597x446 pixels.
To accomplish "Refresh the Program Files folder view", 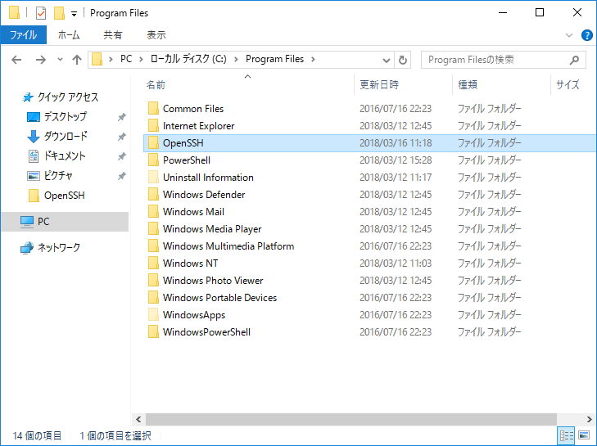I will (402, 60).
